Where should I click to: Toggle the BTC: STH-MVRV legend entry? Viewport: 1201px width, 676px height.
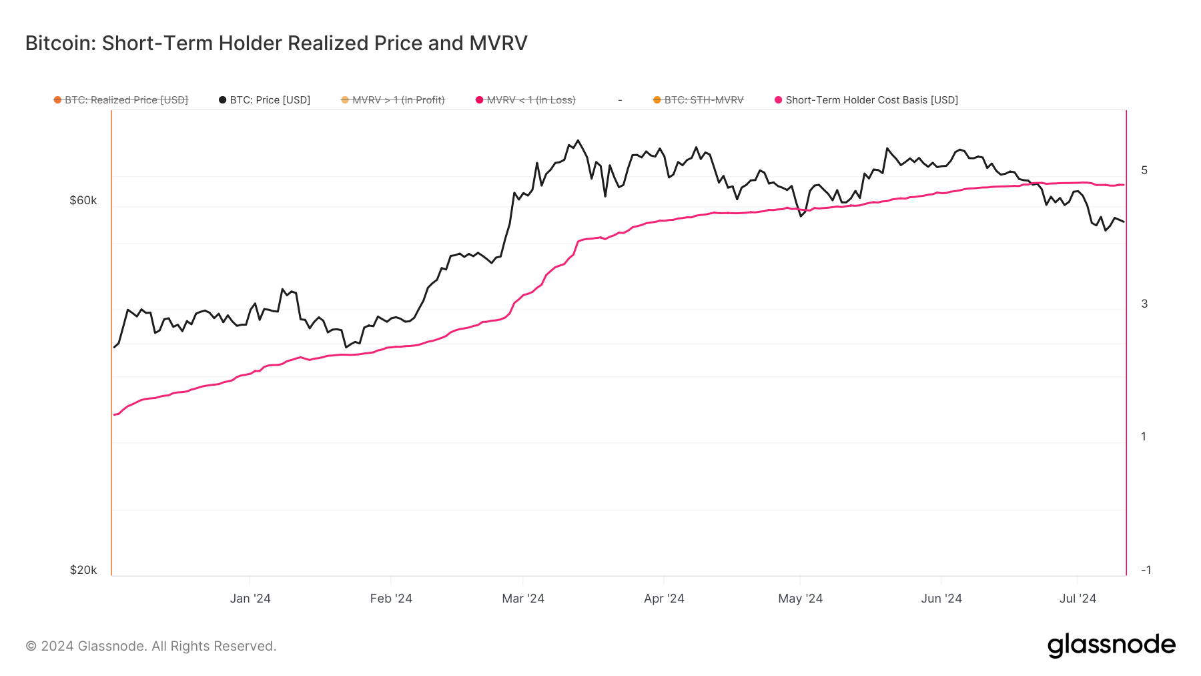699,100
